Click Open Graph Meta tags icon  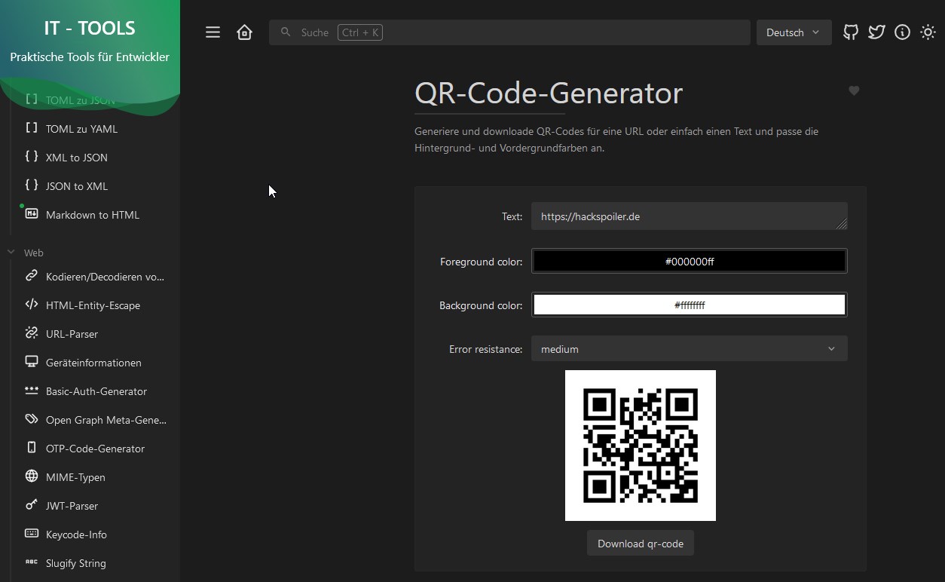[32, 419]
